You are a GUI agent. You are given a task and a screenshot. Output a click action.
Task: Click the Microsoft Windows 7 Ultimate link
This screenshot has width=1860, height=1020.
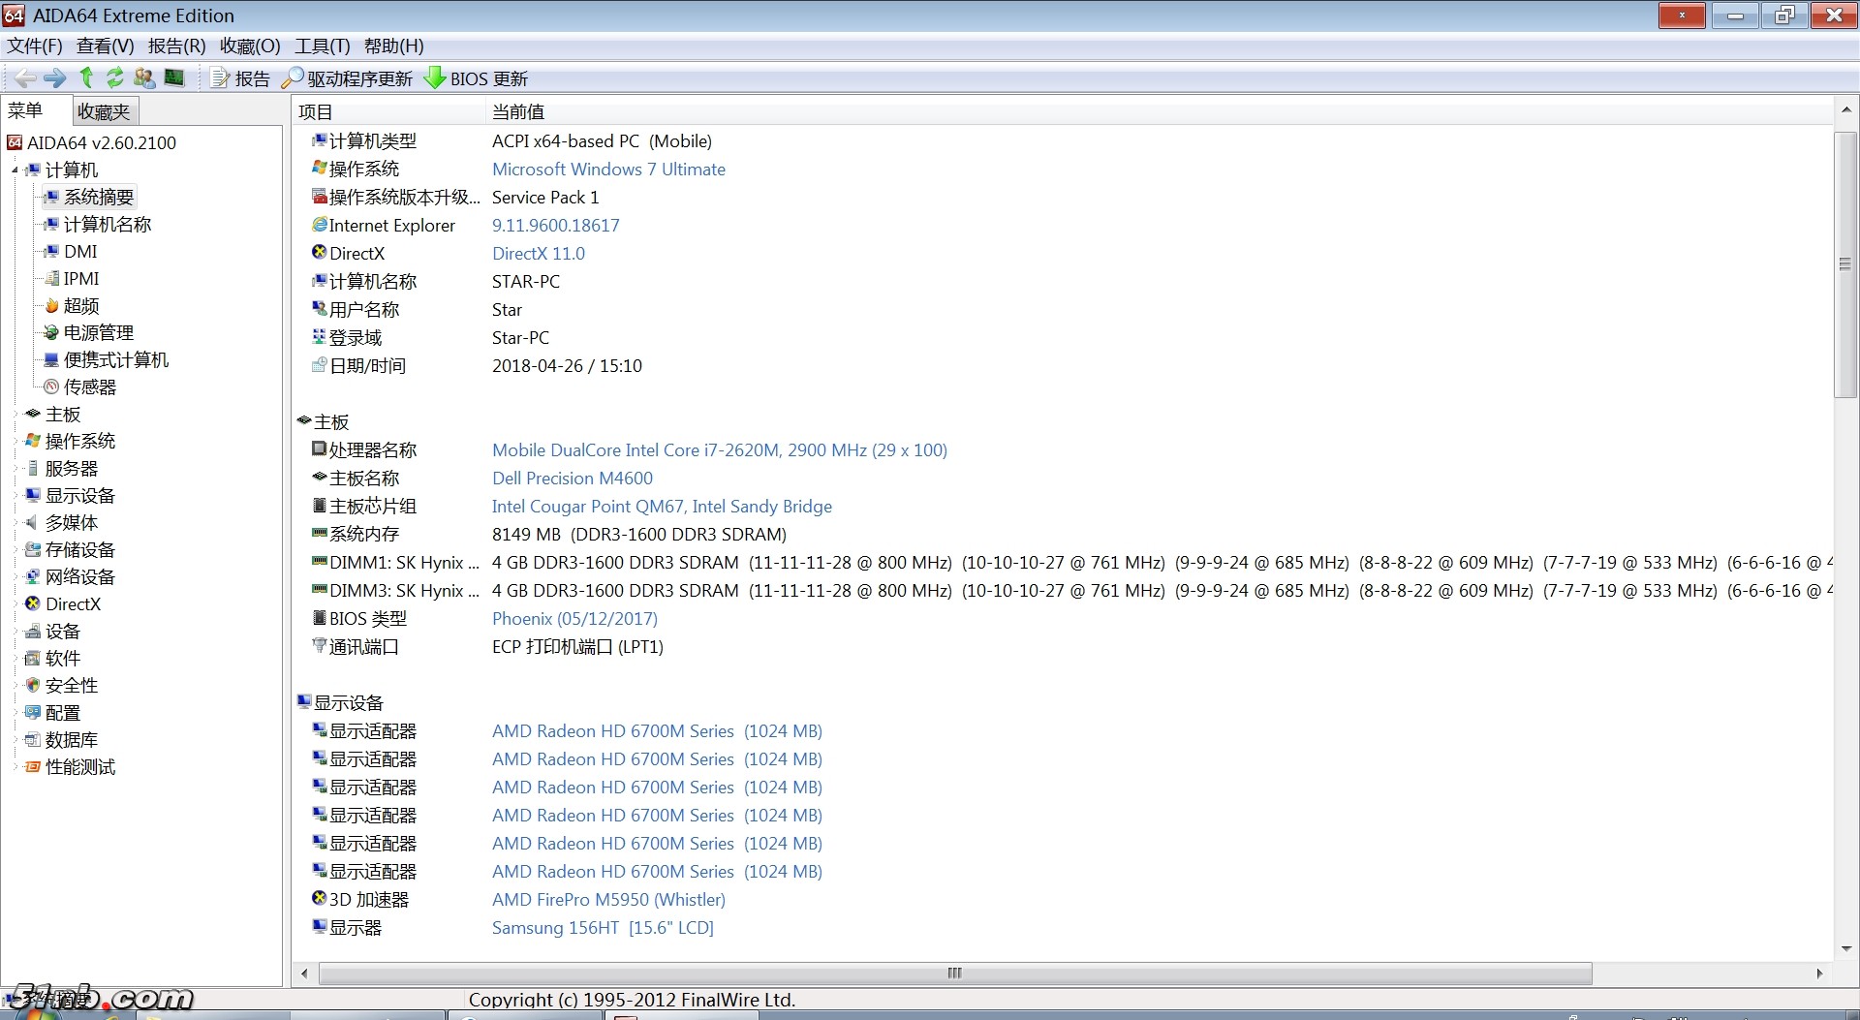point(608,169)
